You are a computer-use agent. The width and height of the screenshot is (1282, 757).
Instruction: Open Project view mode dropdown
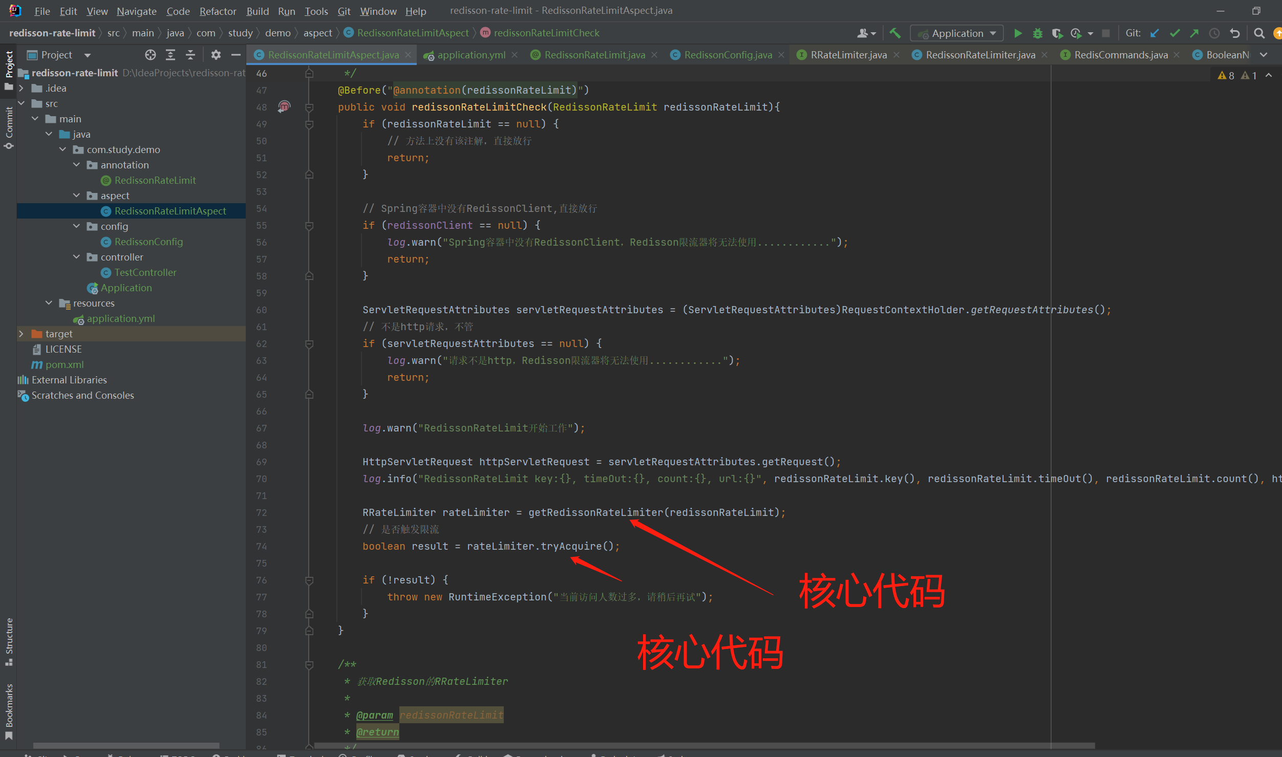coord(88,55)
